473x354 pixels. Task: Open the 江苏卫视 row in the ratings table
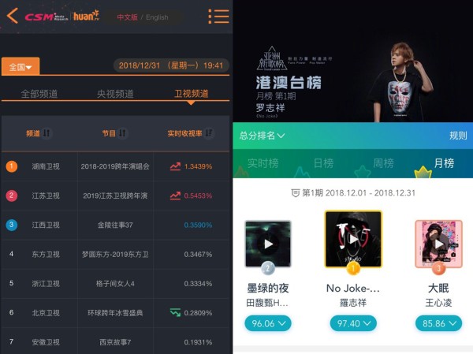click(x=115, y=196)
